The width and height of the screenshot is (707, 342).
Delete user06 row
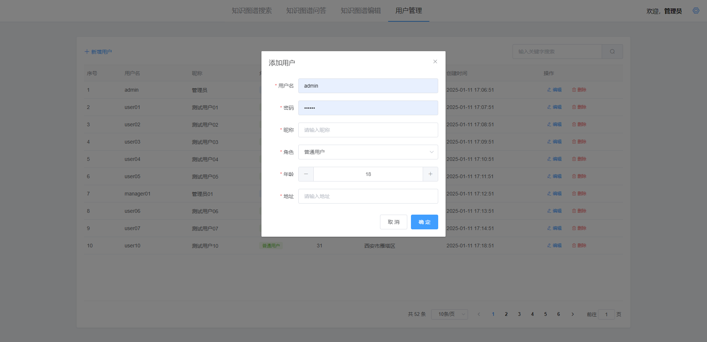pos(579,211)
